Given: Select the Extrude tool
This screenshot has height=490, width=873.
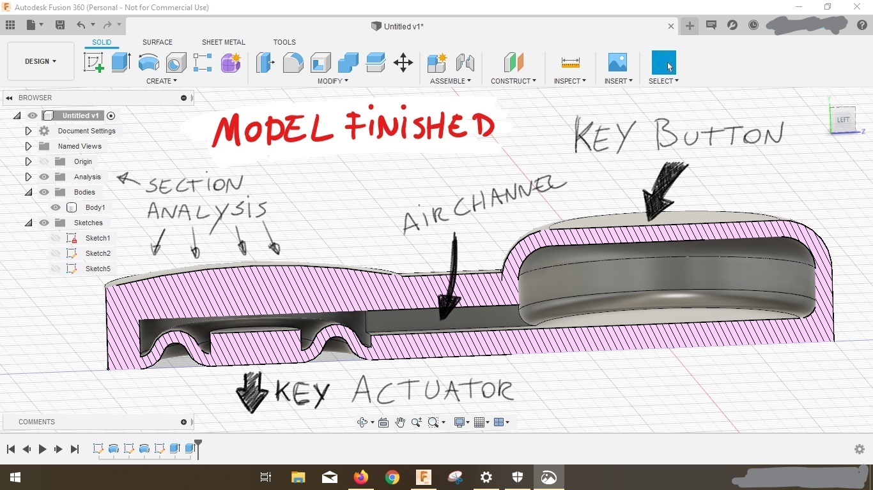Looking at the screenshot, I should 121,63.
